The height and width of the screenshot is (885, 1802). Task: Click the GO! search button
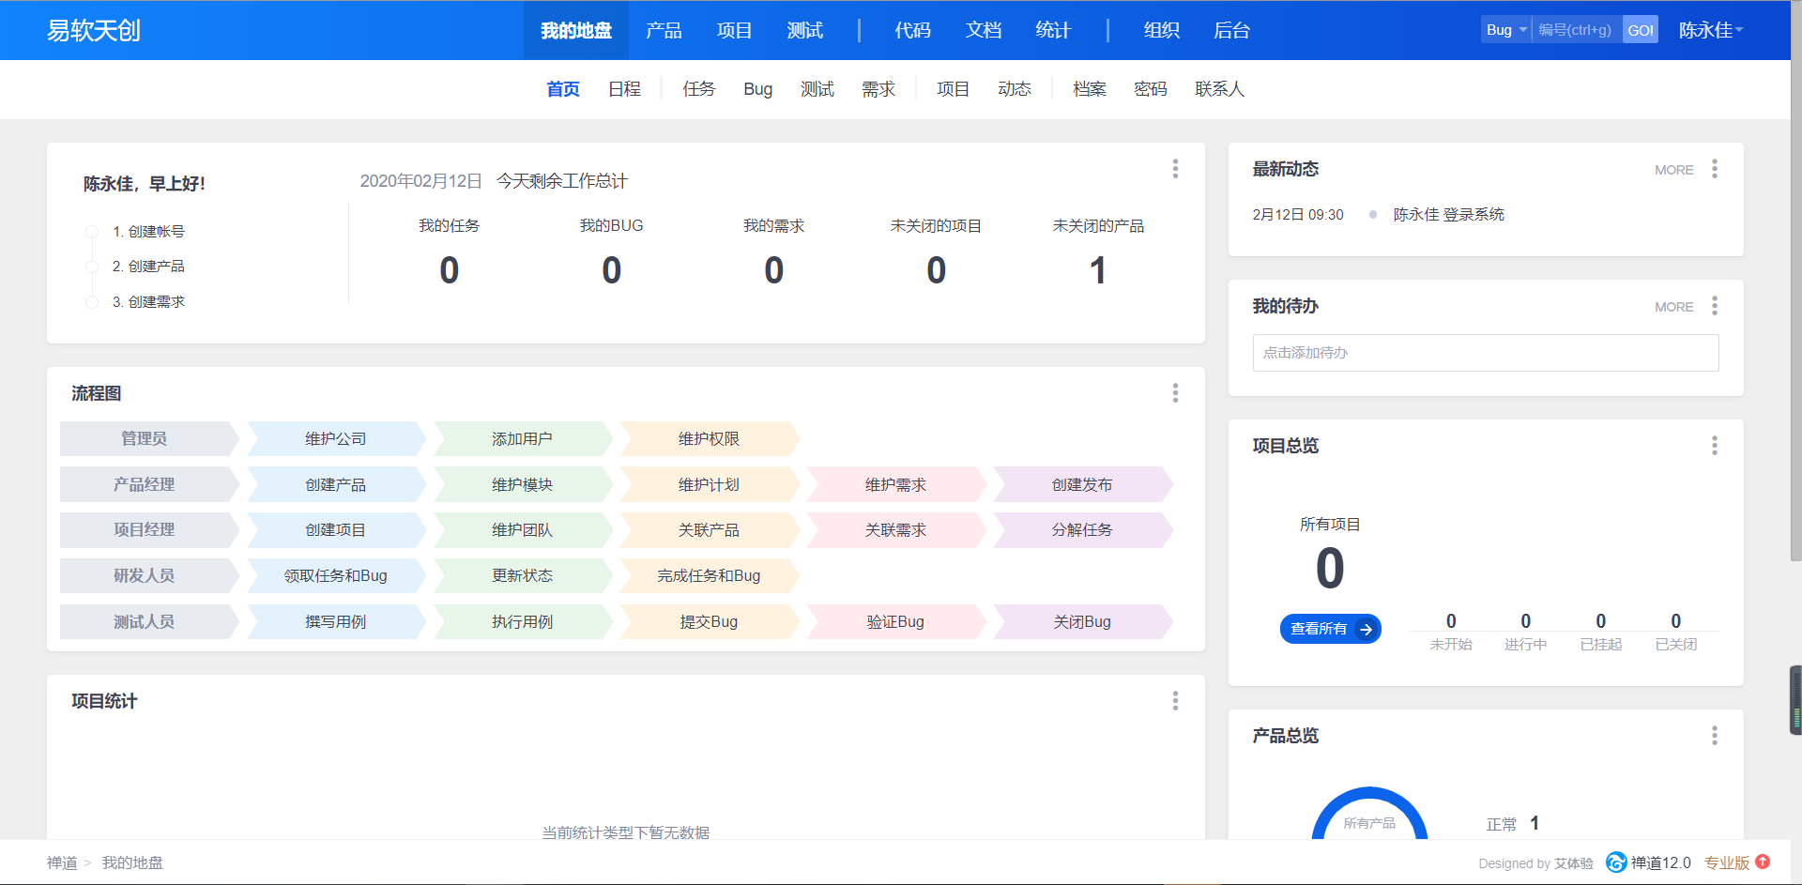pos(1641,30)
